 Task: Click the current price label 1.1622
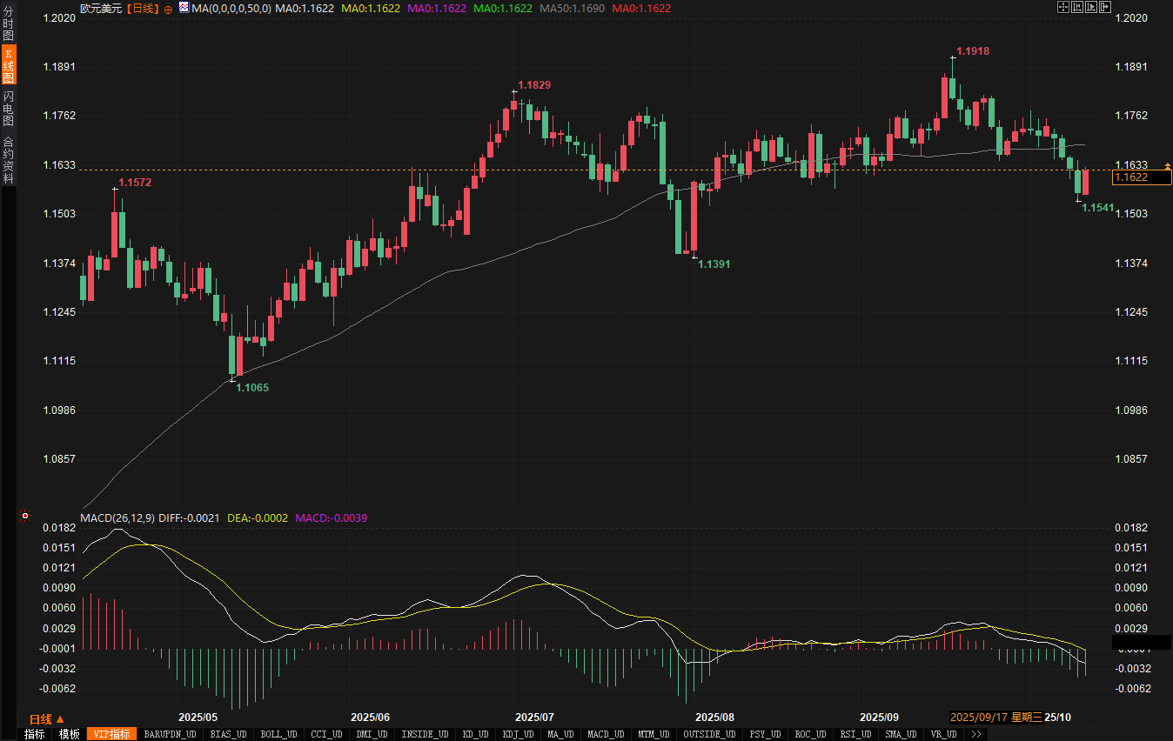pos(1142,177)
